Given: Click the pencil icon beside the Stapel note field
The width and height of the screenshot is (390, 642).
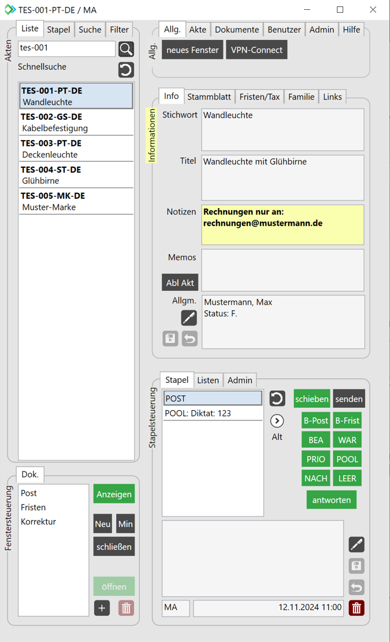Looking at the screenshot, I should point(356,544).
